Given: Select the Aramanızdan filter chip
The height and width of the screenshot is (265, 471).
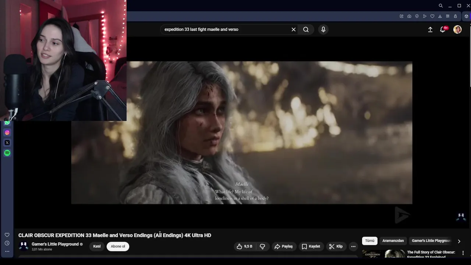Looking at the screenshot, I should coord(393,241).
